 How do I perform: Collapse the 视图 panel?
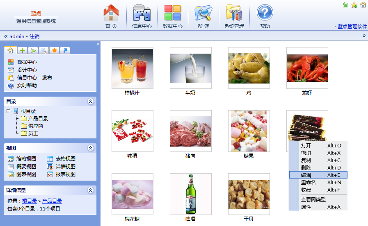point(91,148)
